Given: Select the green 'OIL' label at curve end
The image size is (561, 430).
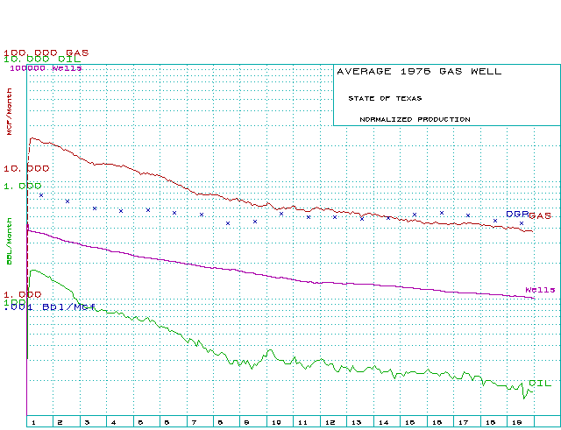Looking at the screenshot, I should pos(540,384).
